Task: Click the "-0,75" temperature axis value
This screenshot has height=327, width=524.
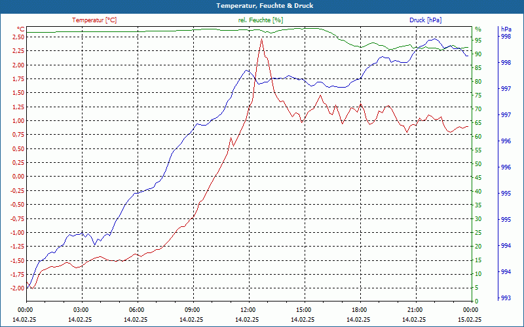Action: [18, 219]
